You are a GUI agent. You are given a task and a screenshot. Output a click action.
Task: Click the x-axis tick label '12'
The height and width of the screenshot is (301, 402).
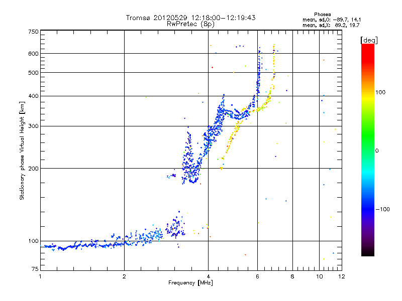[342, 276]
